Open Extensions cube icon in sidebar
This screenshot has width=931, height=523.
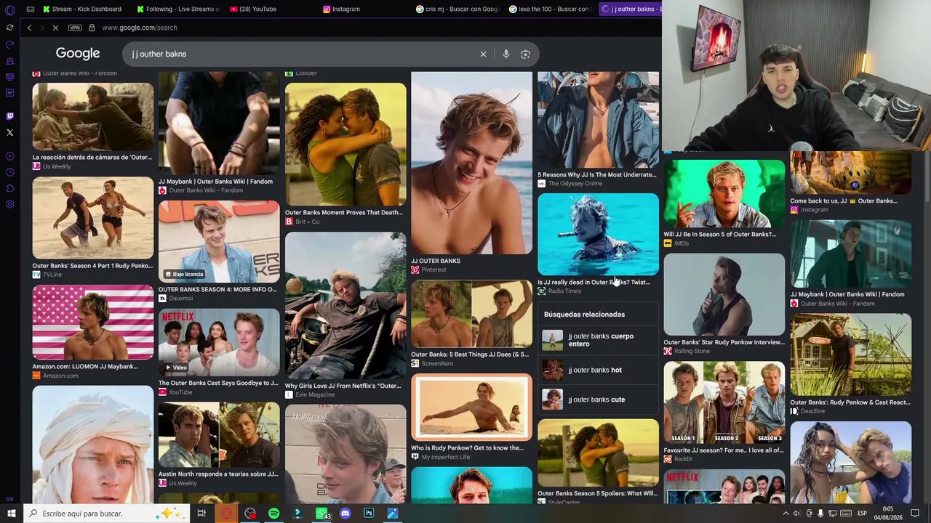[9, 188]
